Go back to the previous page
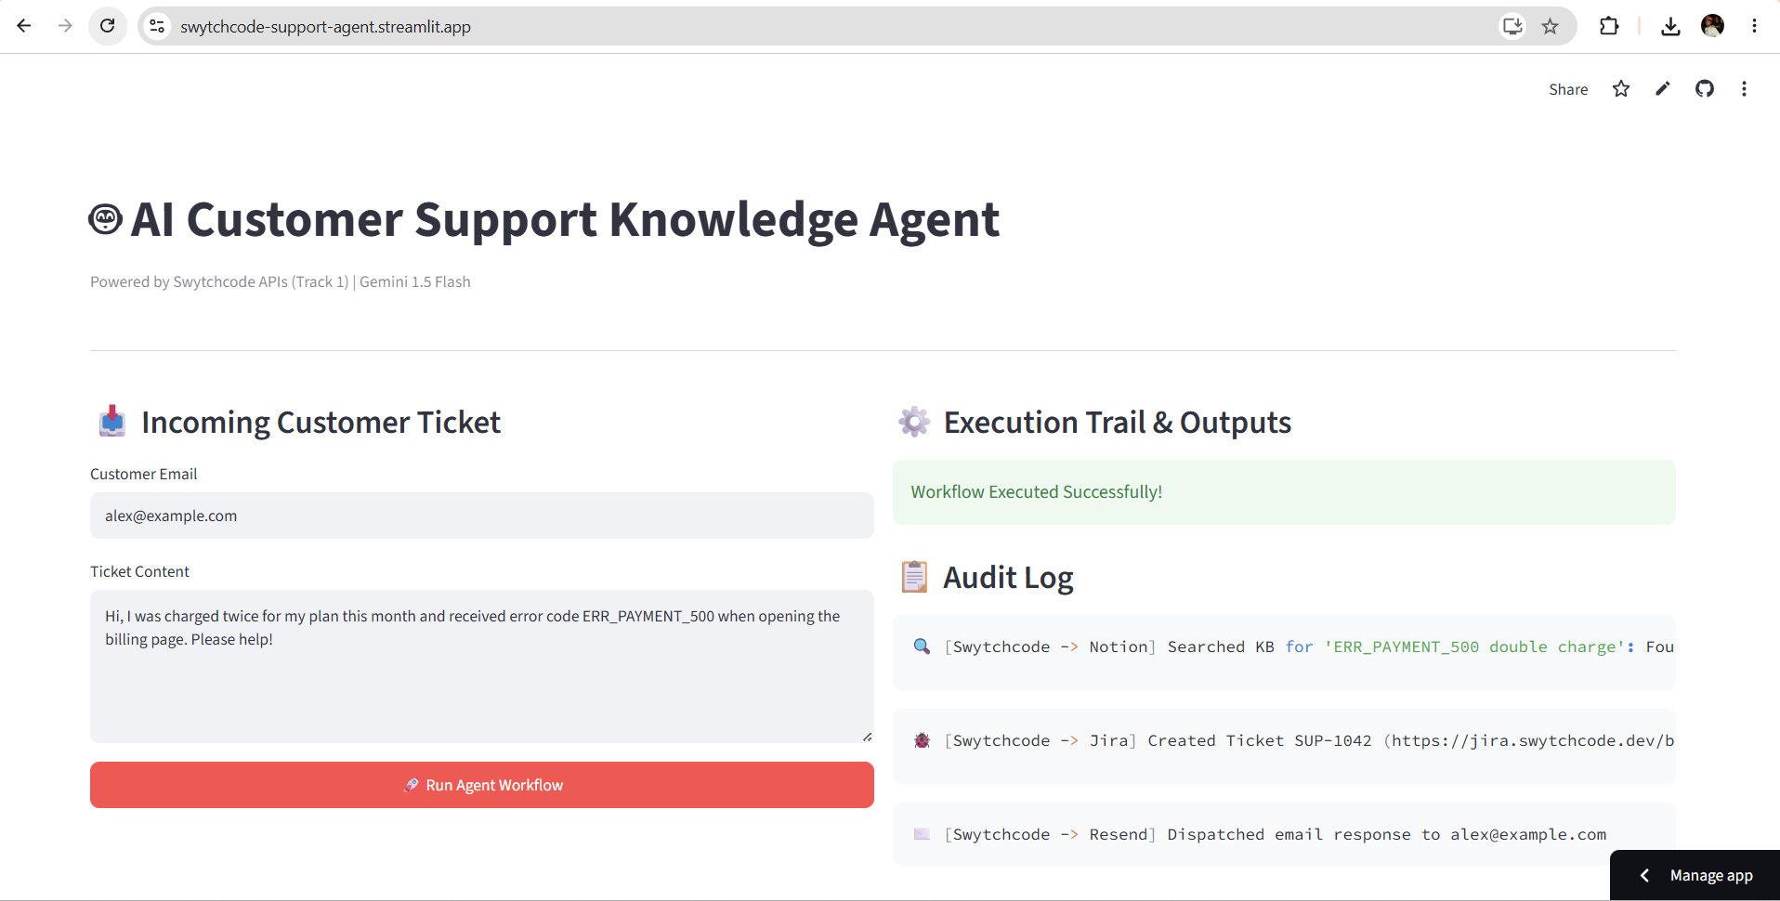The width and height of the screenshot is (1780, 901). click(x=24, y=26)
